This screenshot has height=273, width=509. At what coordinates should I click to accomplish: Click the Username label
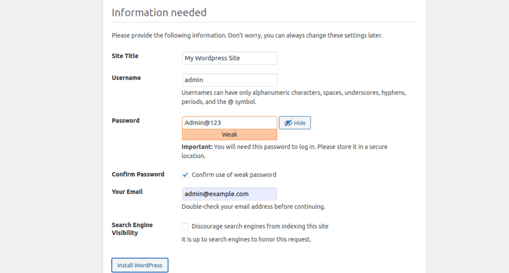(126, 78)
